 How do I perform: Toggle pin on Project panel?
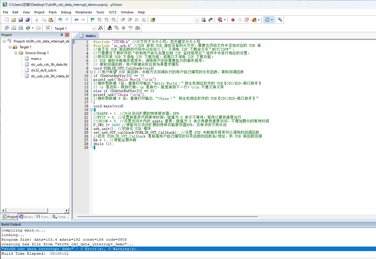click(62, 35)
